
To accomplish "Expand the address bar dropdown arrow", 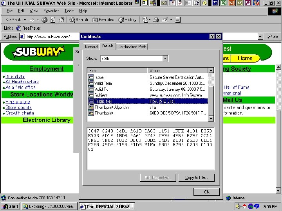I will [260, 37].
